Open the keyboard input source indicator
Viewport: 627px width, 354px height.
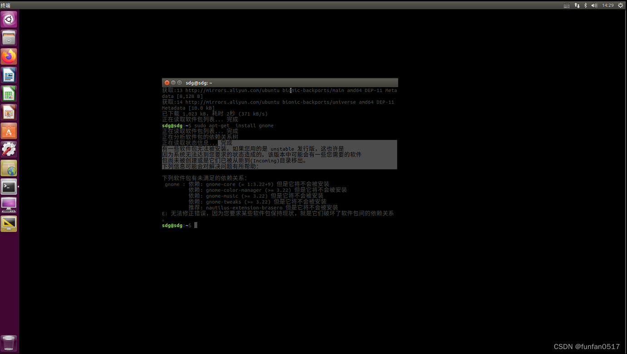point(566,5)
